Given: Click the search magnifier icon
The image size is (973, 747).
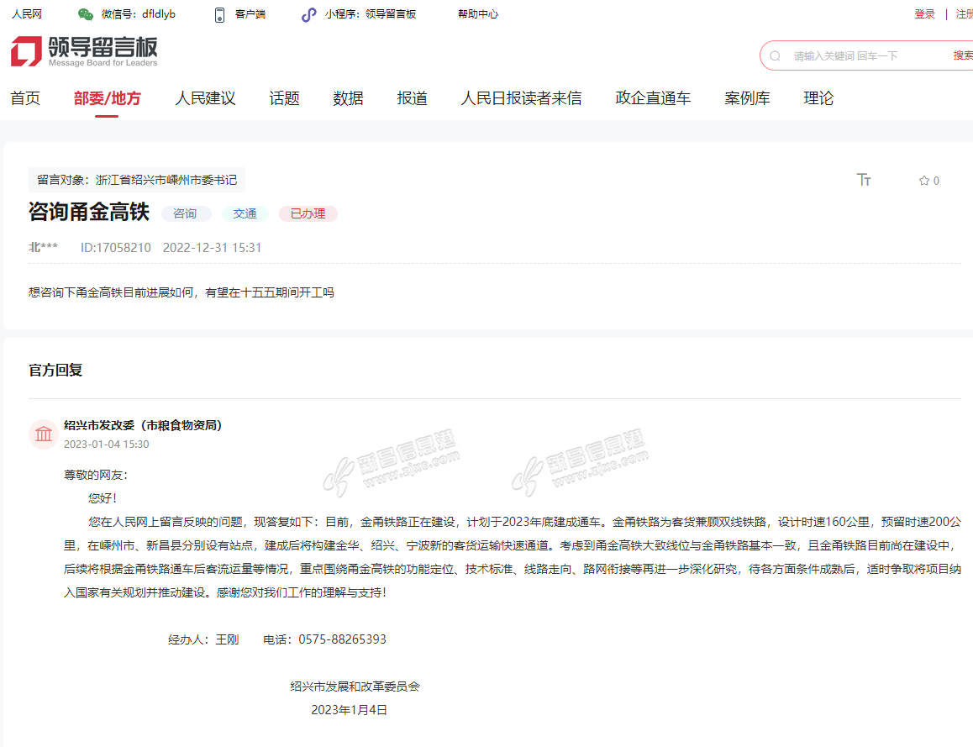Looking at the screenshot, I should point(775,55).
